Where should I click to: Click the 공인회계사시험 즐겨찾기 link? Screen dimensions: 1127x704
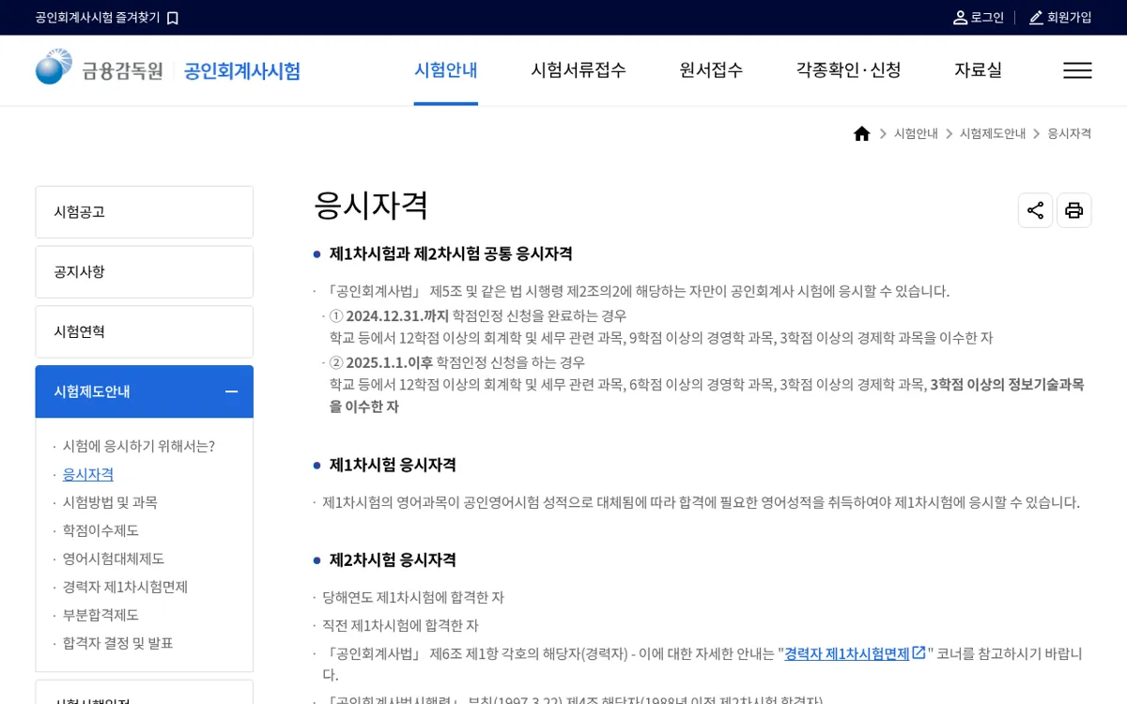98,18
